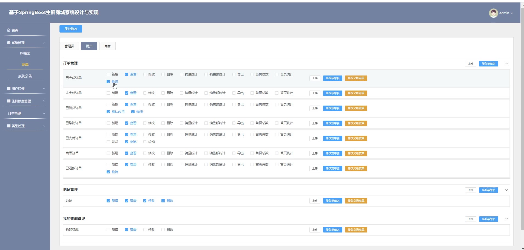Uncheck 确认收货 for 已发货订单
524x250 pixels.
pos(108,112)
